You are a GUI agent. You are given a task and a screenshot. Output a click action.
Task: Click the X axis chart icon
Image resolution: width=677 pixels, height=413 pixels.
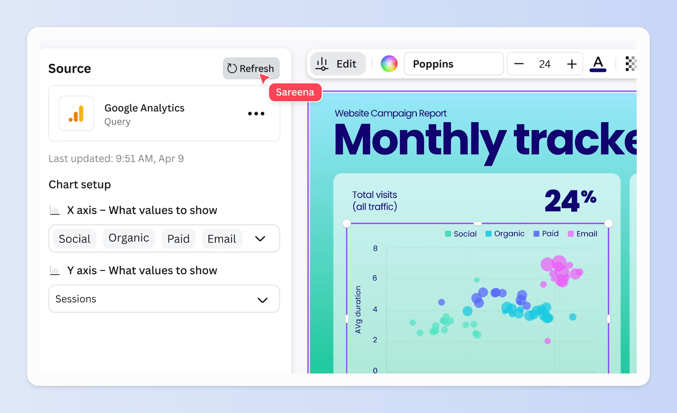55,210
